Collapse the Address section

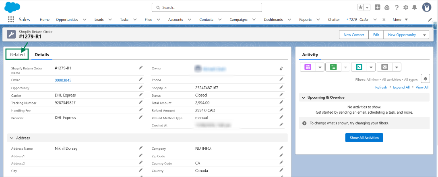coord(11,138)
